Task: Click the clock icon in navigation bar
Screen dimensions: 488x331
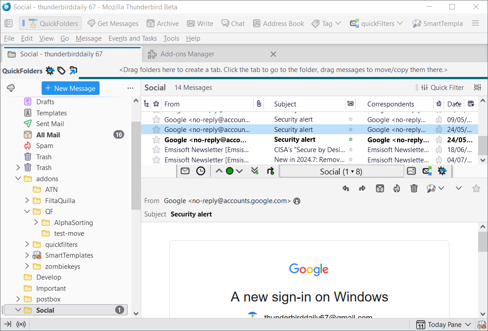Action: tap(201, 171)
